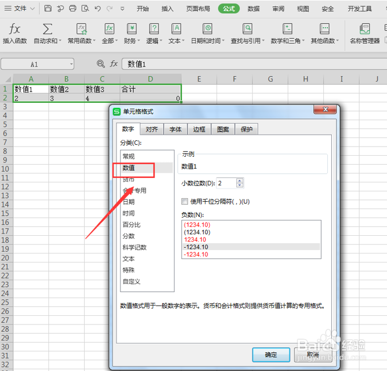Screen dimensions: 387x371
Task: Select 日期 category in list
Action: pyautogui.click(x=147, y=202)
